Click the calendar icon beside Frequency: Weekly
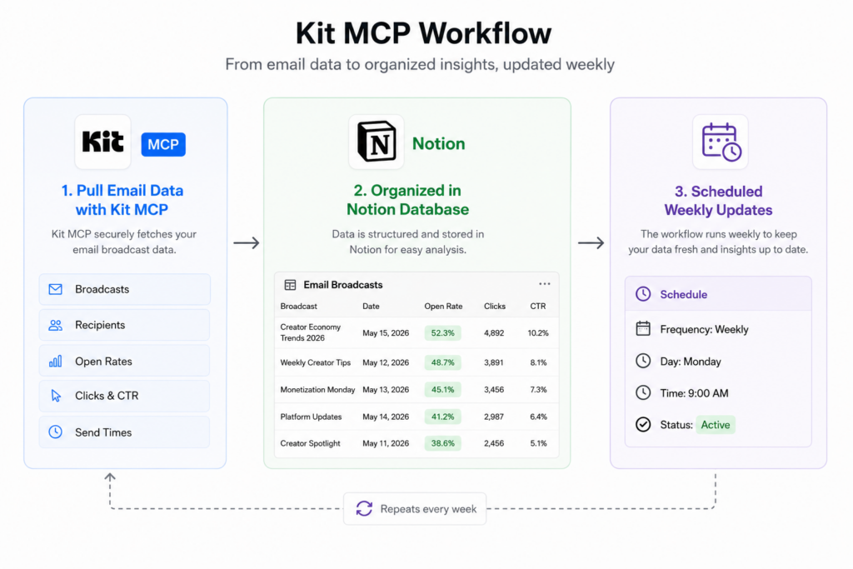Image resolution: width=853 pixels, height=569 pixels. click(x=643, y=328)
